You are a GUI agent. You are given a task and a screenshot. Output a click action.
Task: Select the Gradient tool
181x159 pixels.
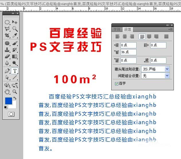click(15, 56)
